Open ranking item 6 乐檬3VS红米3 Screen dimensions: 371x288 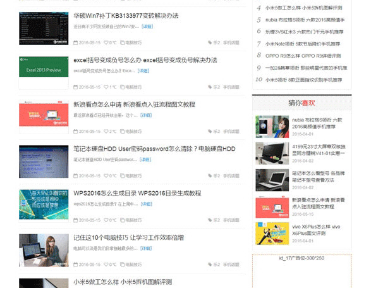click(x=304, y=32)
